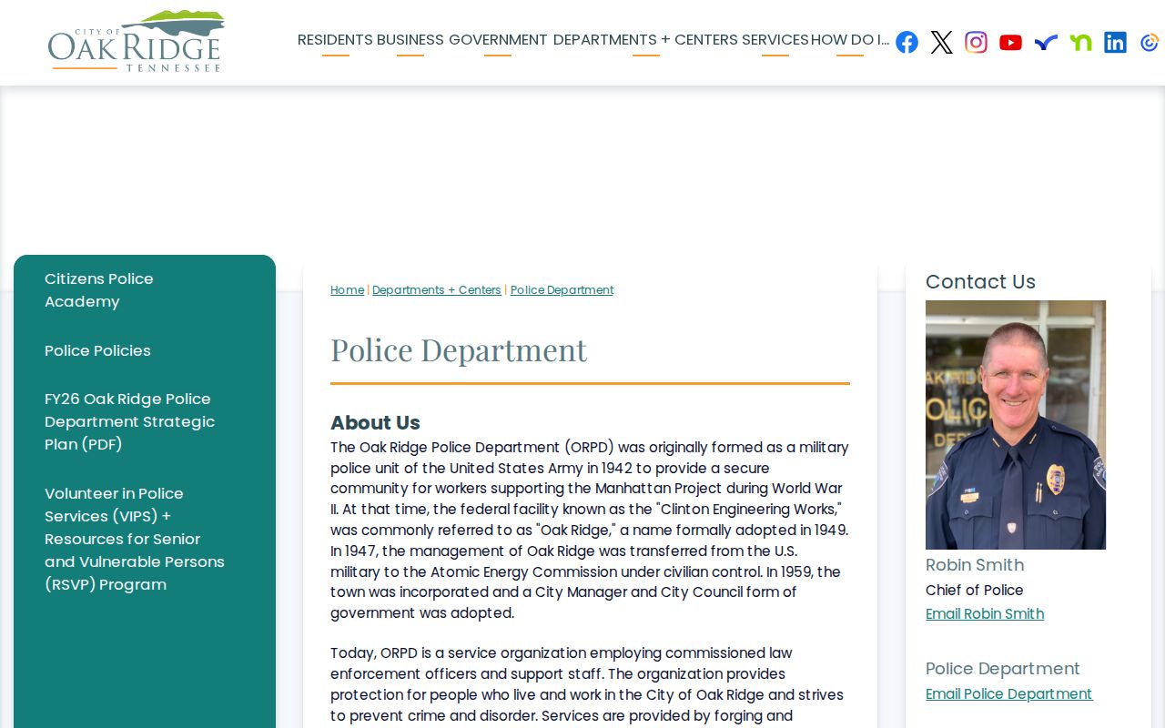Click the City of Oak Ridge logo
1165x728 pixels.
137,41
